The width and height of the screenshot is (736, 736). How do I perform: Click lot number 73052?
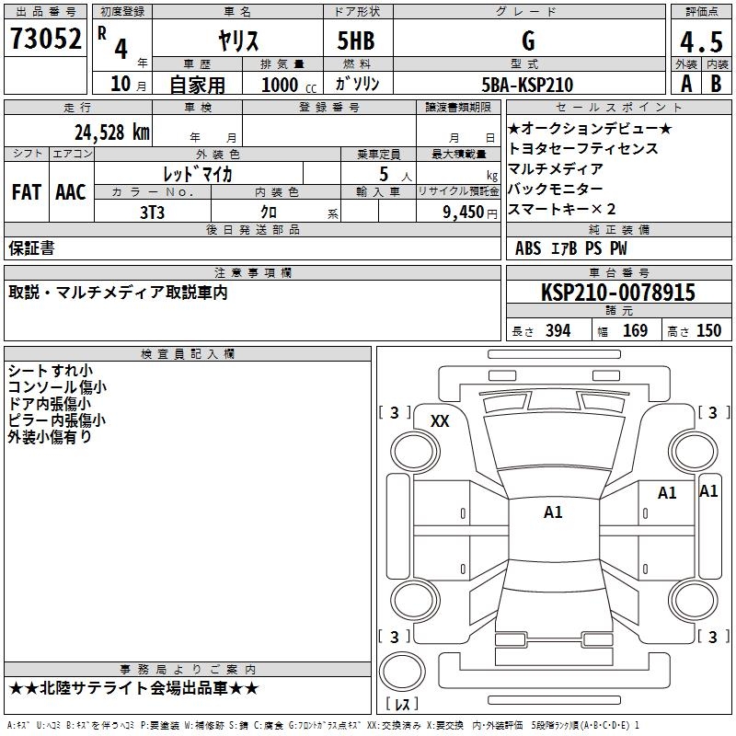(45, 39)
